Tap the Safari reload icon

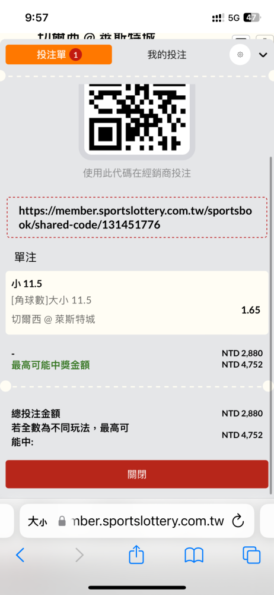coord(238,521)
